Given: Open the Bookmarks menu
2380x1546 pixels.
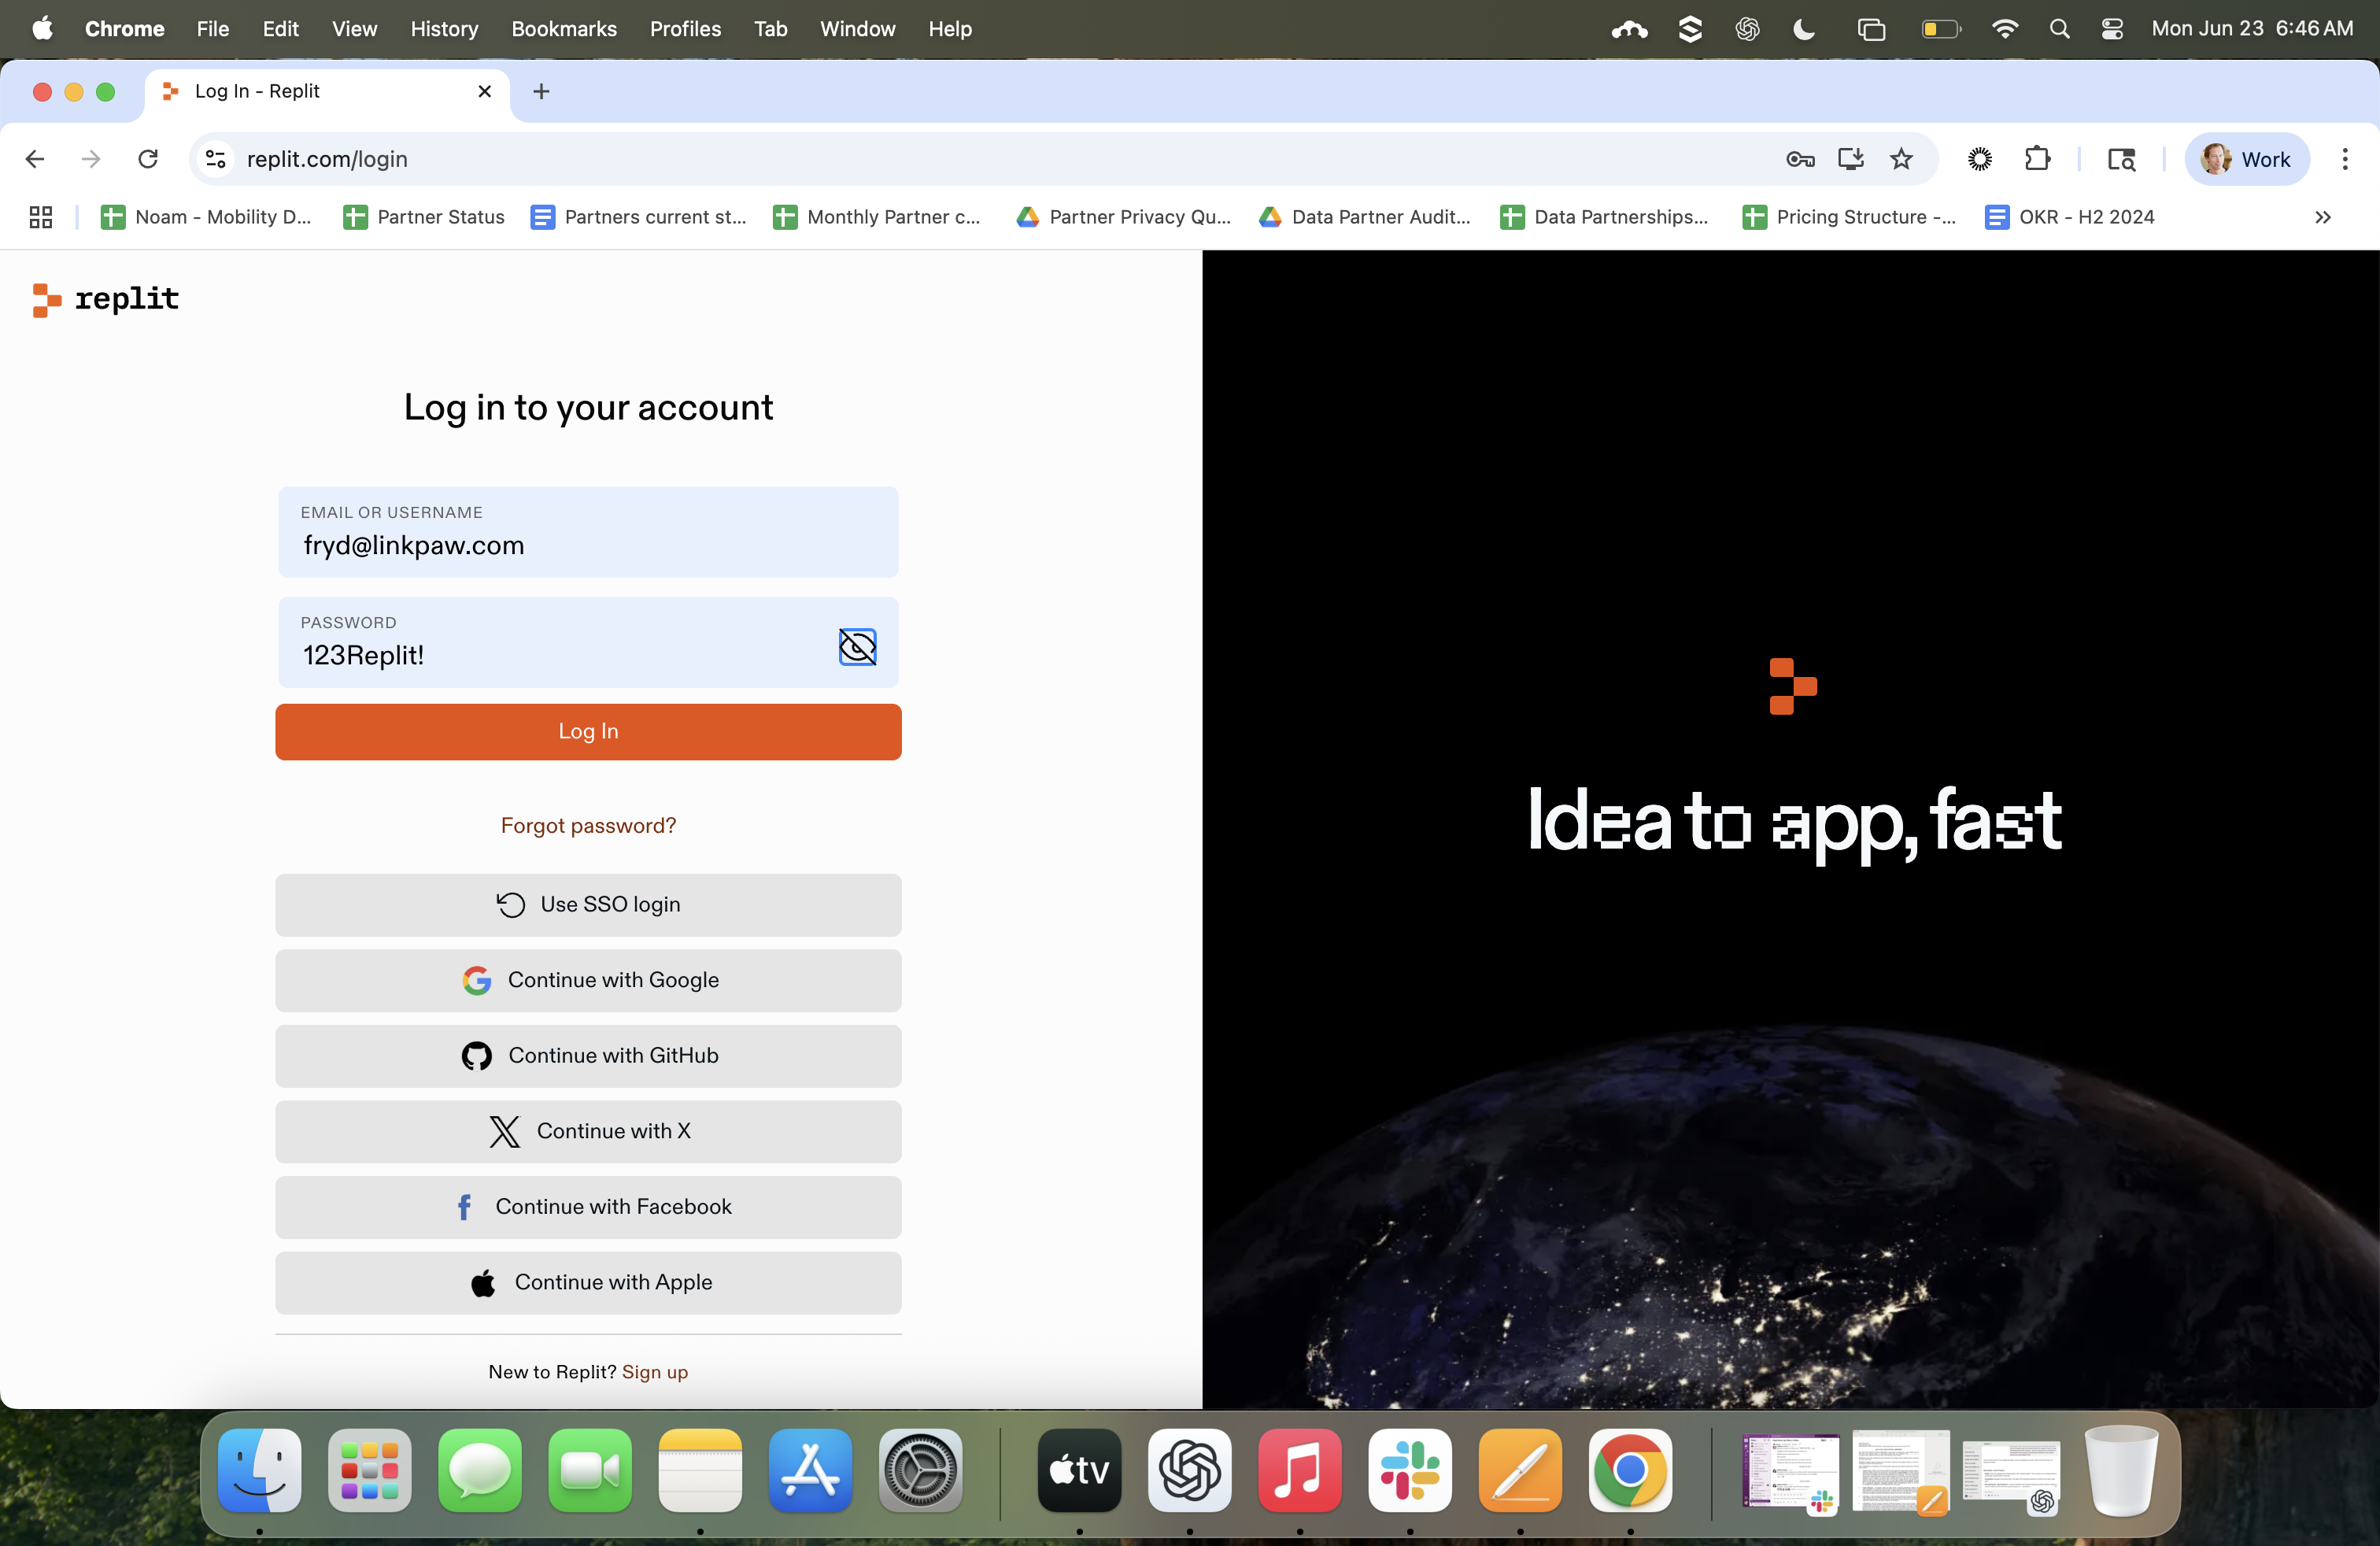Looking at the screenshot, I should click(x=563, y=29).
